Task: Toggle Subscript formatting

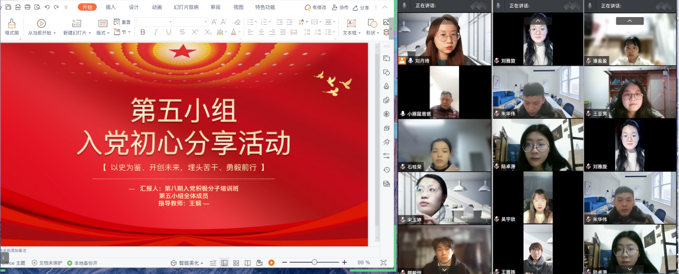Action: (208, 32)
